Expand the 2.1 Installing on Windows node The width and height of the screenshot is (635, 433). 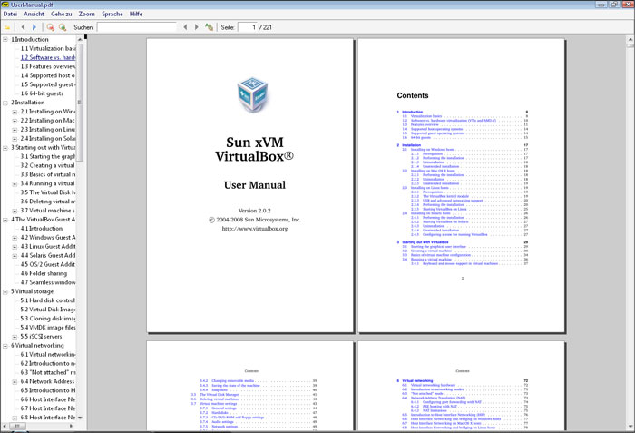click(x=15, y=112)
